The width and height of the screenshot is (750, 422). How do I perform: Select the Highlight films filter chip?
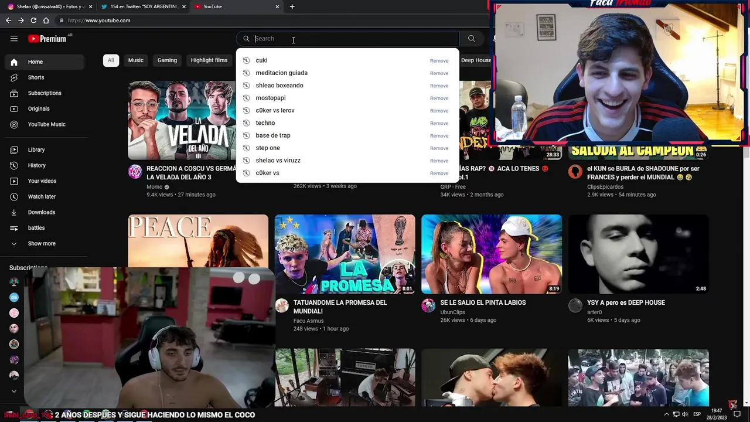[x=209, y=60]
